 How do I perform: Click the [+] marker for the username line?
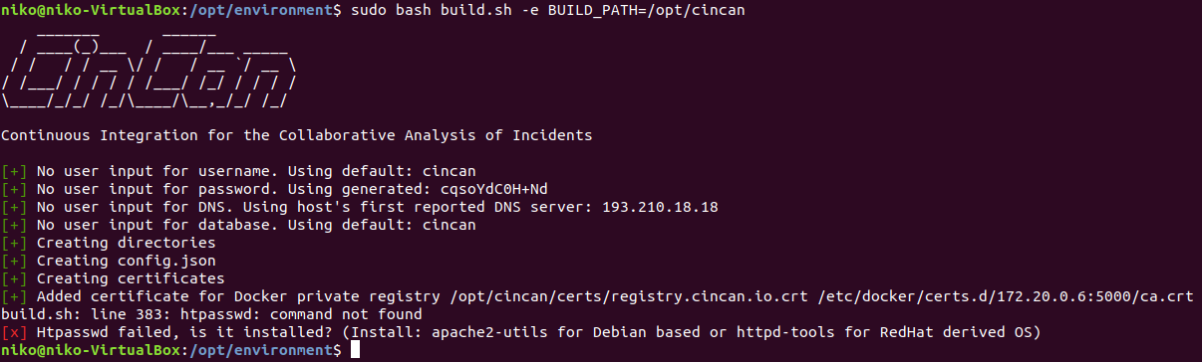click(14, 171)
